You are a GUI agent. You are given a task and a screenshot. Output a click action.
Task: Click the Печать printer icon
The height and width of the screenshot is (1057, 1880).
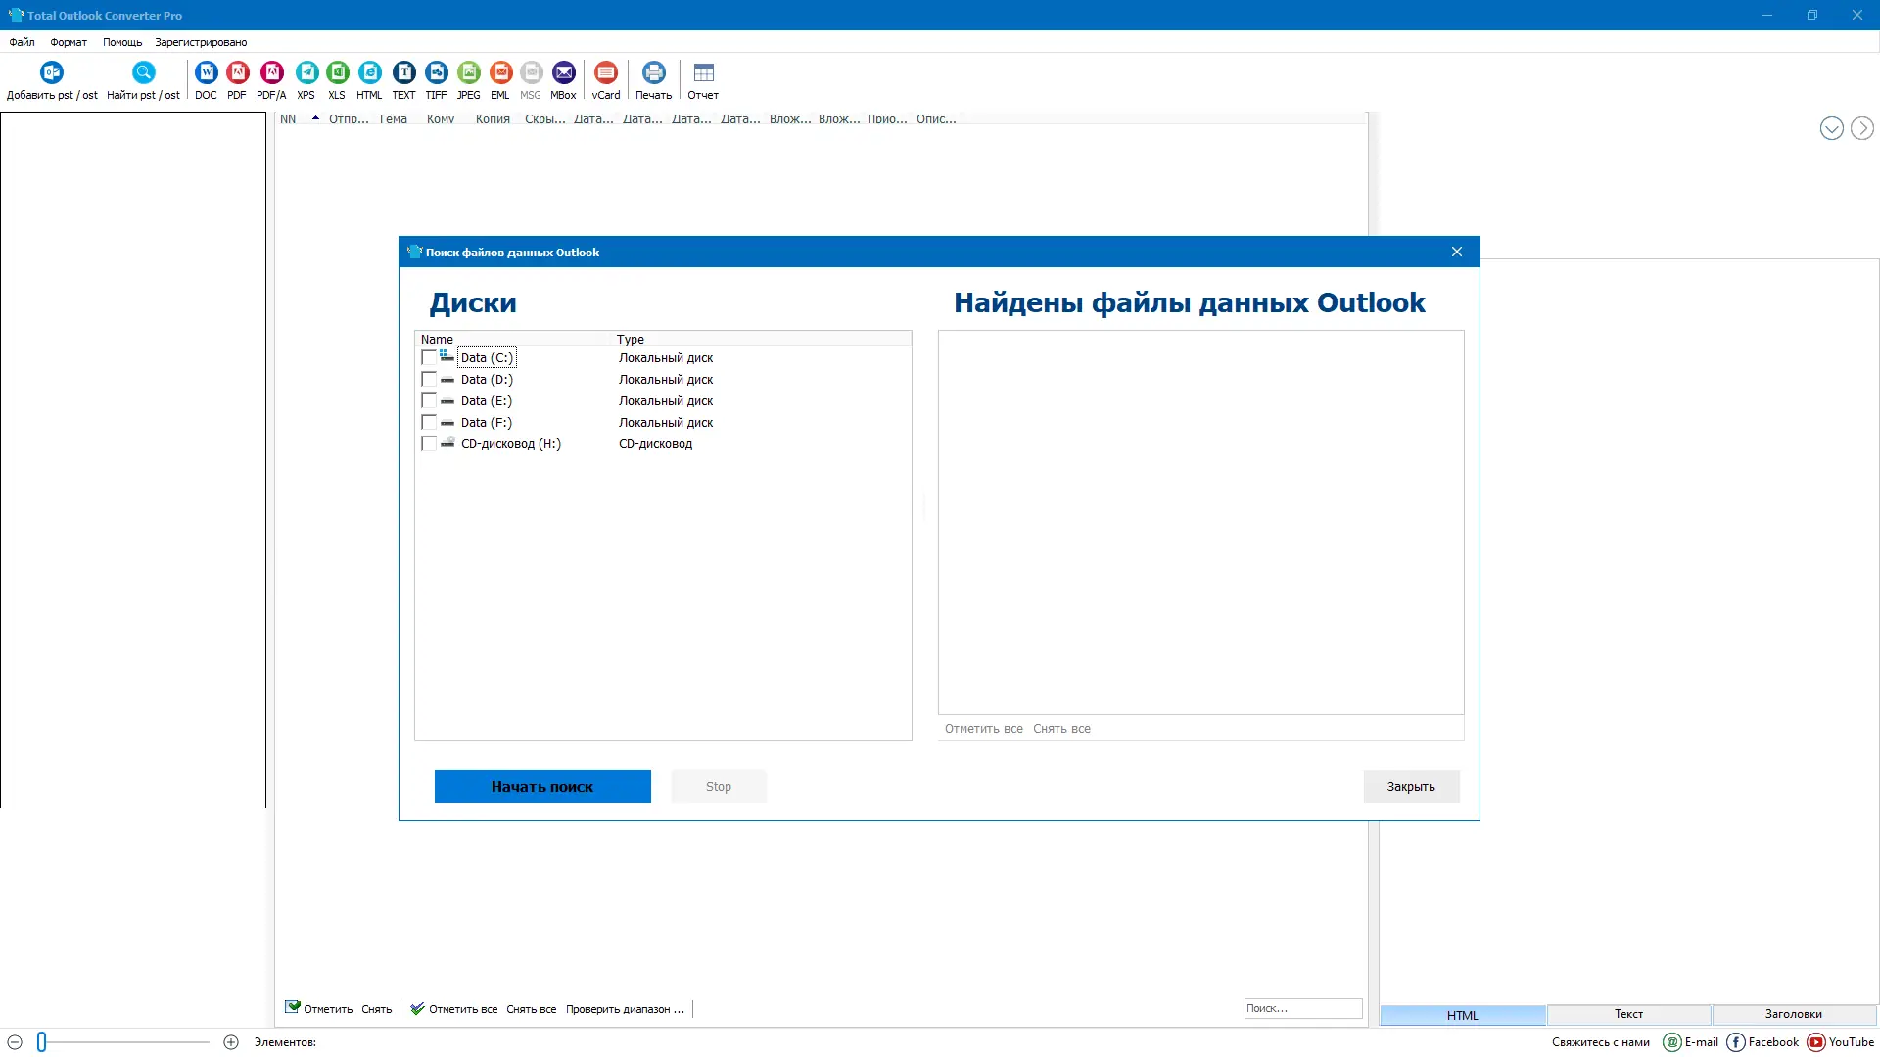(x=653, y=73)
